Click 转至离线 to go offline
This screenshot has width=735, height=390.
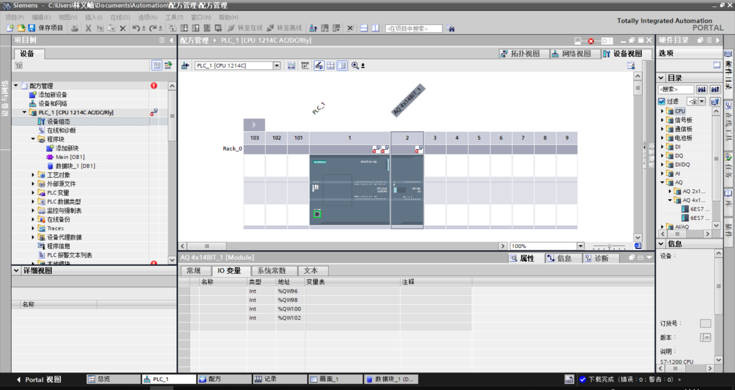pos(284,28)
